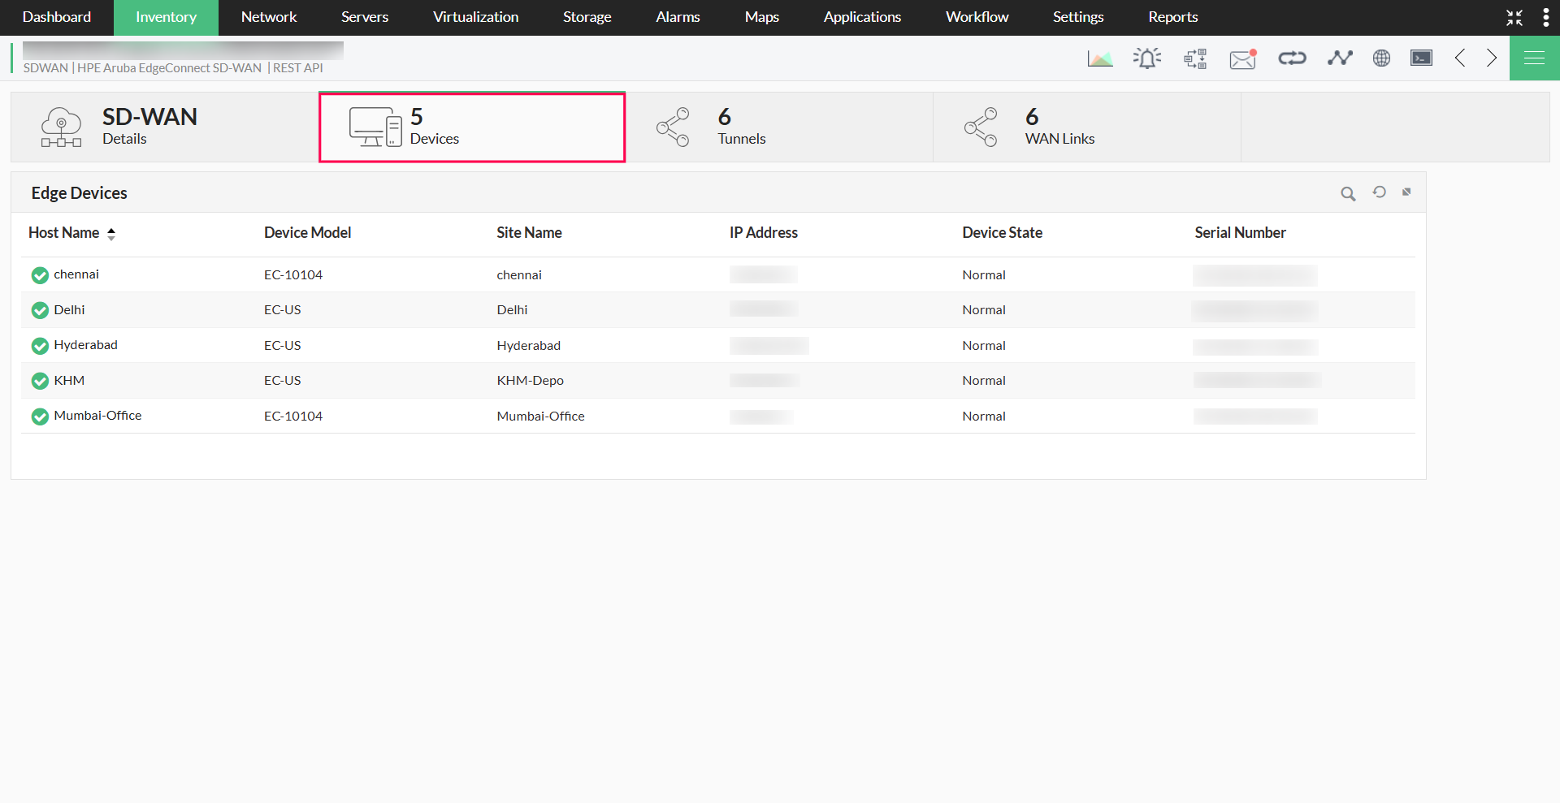Open search in the Edge Devices panel
Viewport: 1560px width, 803px height.
click(1348, 193)
